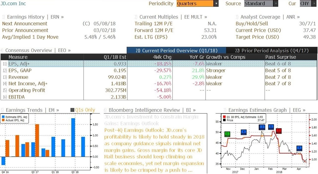The image size is (318, 174).
Task: Select the Revenue measure row
Action: pos(159,77)
